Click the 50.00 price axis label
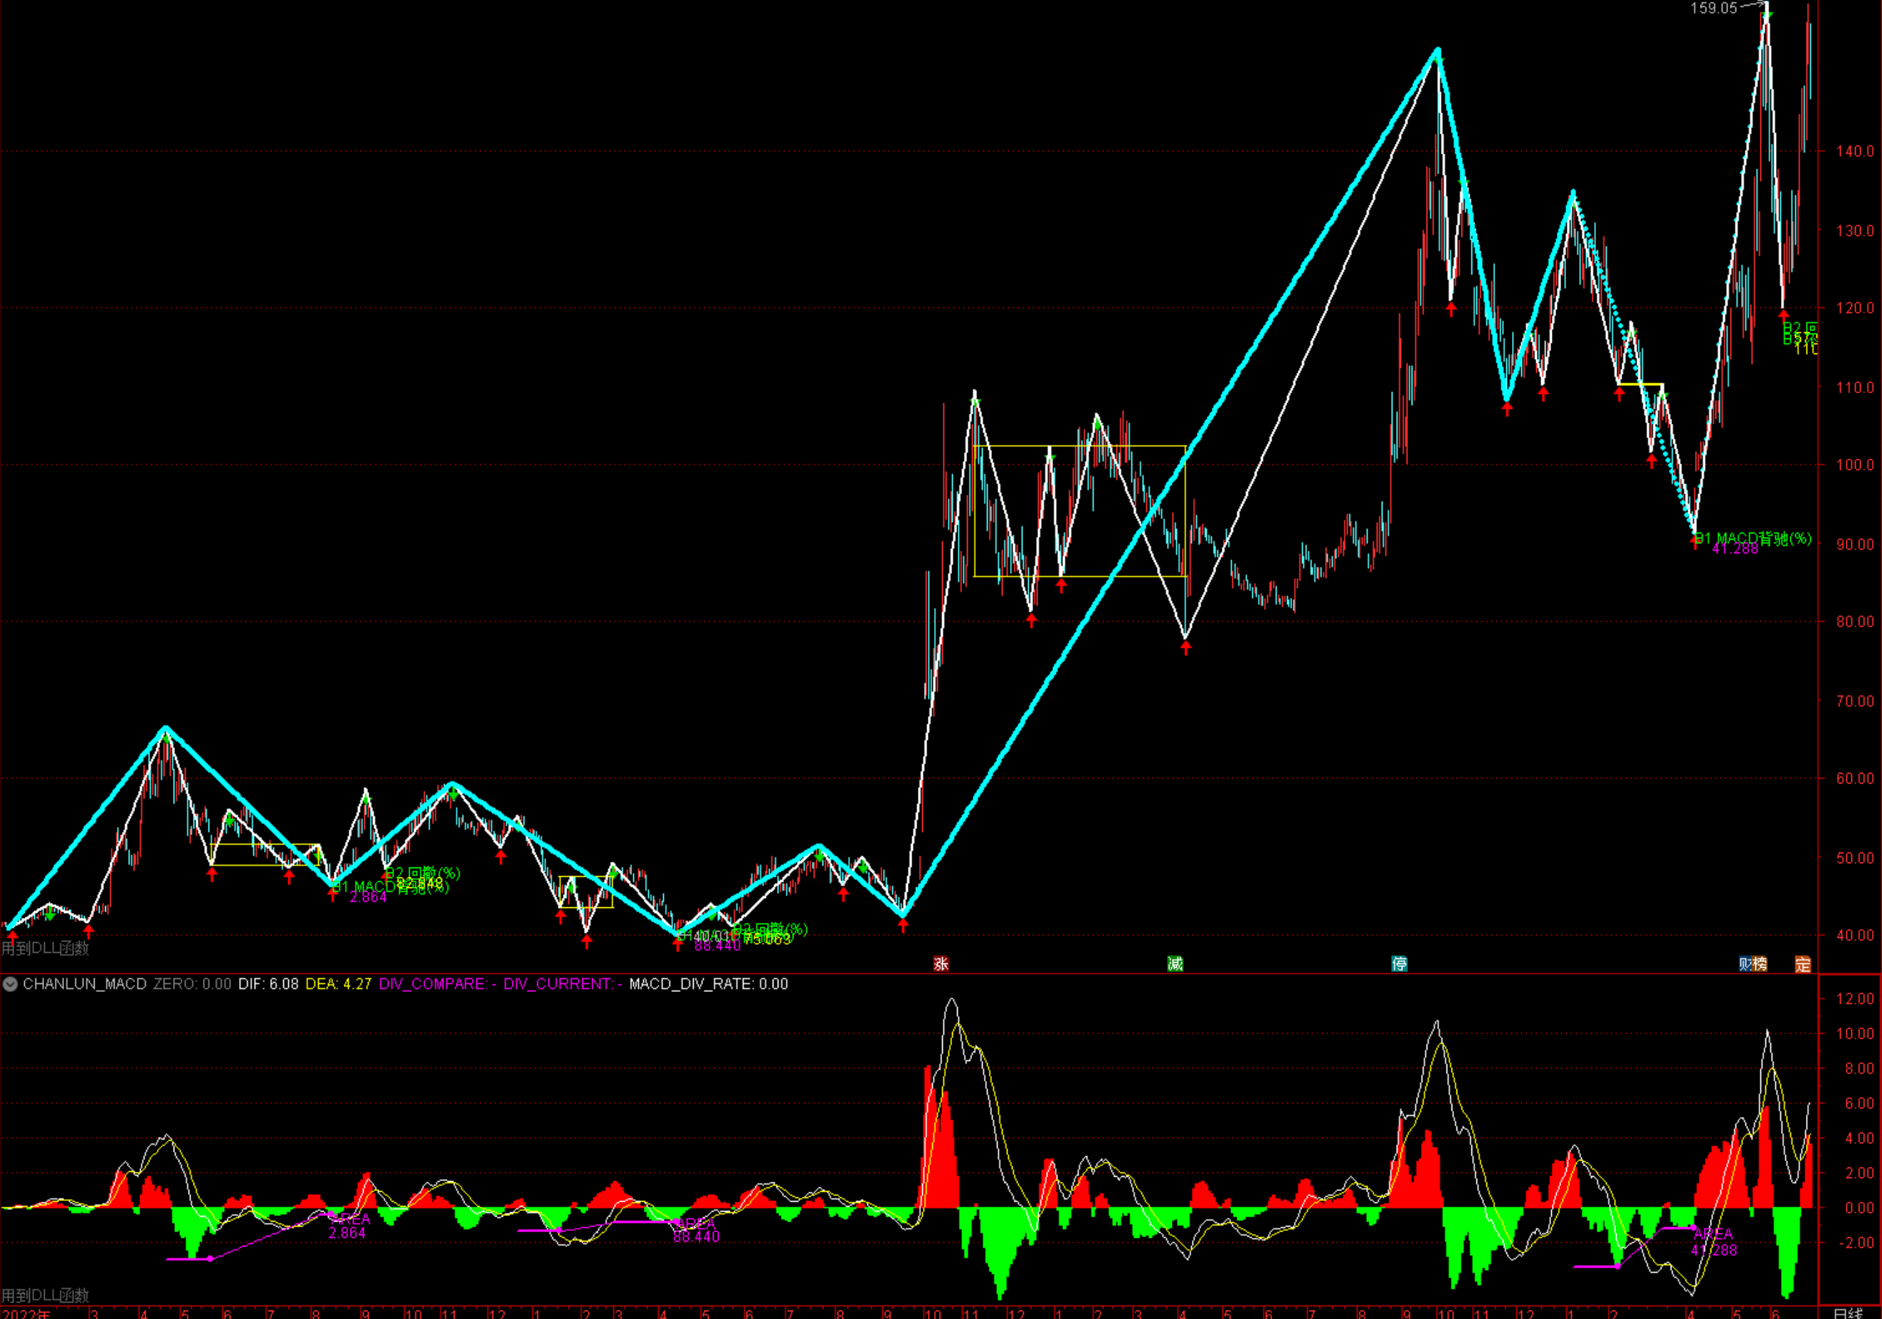 coord(1855,858)
